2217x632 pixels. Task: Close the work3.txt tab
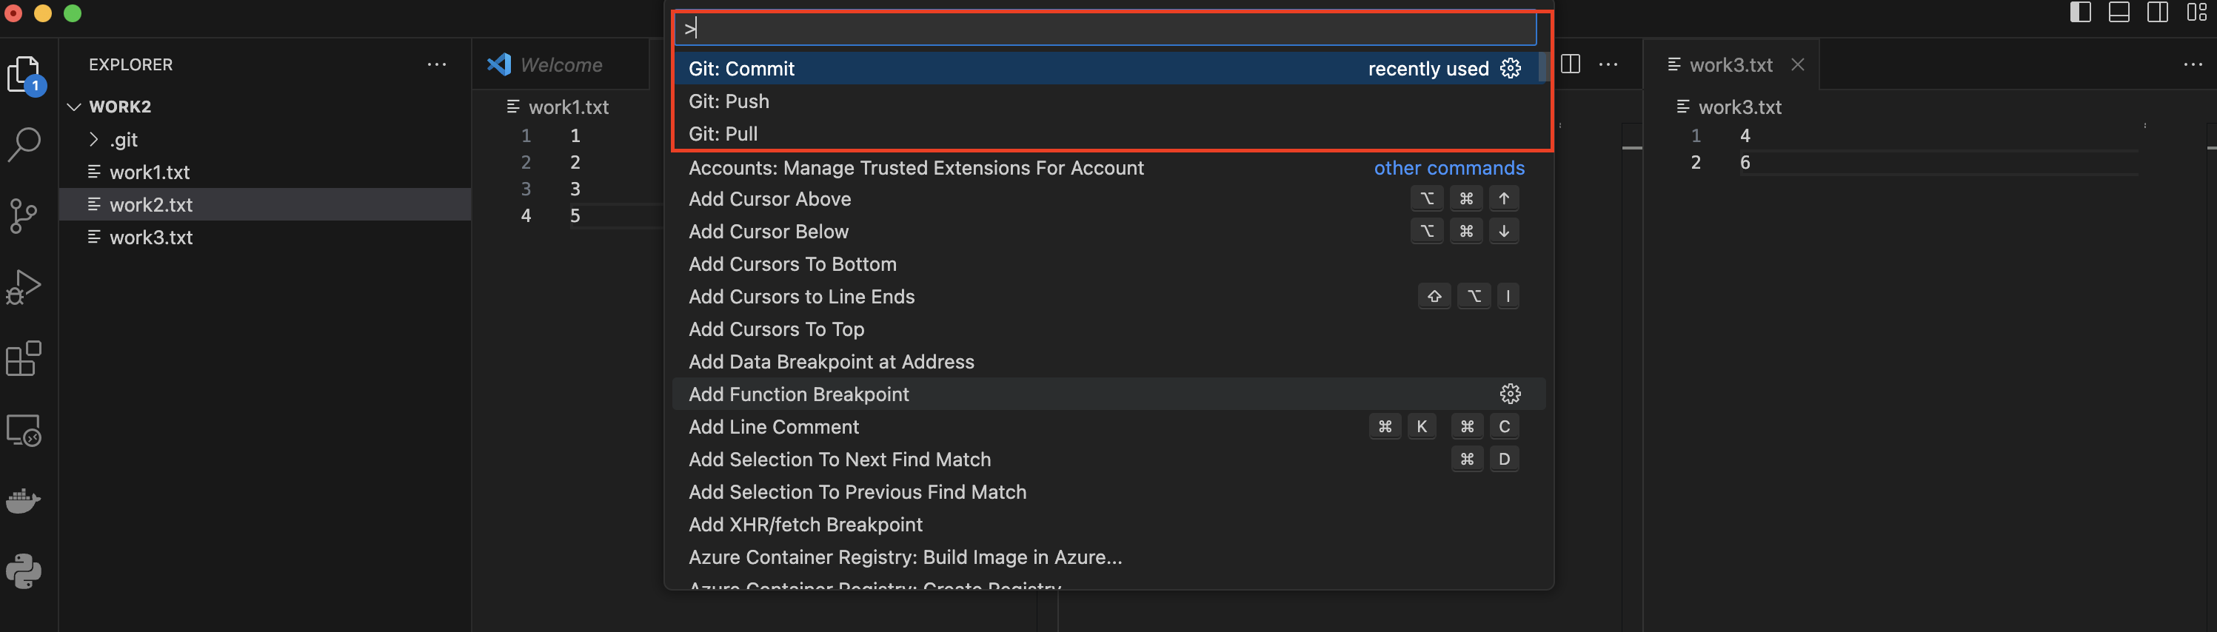[1798, 64]
